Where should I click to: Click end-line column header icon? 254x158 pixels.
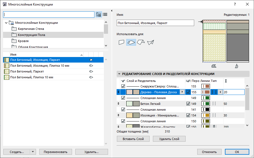(x=188, y=81)
